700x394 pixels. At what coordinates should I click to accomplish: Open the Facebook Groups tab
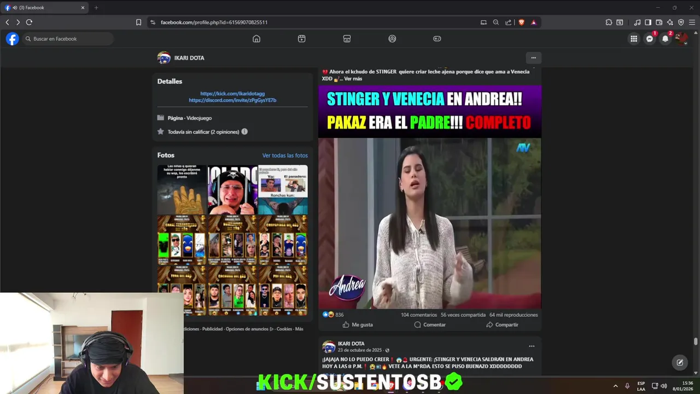pyautogui.click(x=392, y=39)
